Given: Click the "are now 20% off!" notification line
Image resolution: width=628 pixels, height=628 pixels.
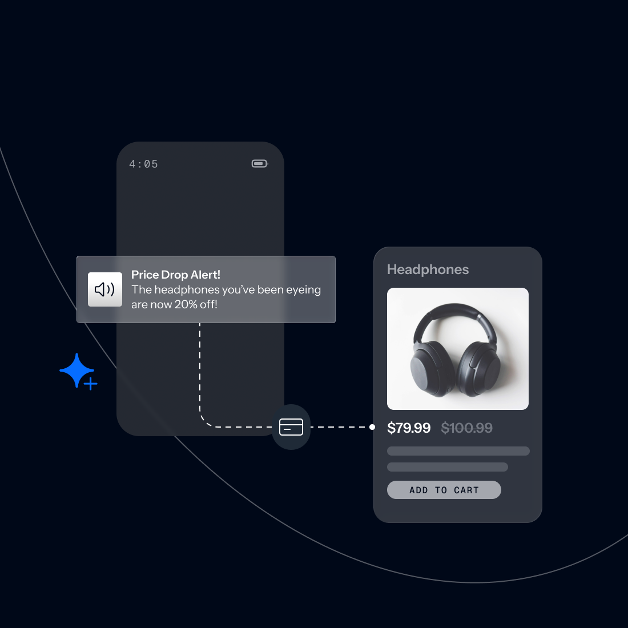Looking at the screenshot, I should click(174, 304).
